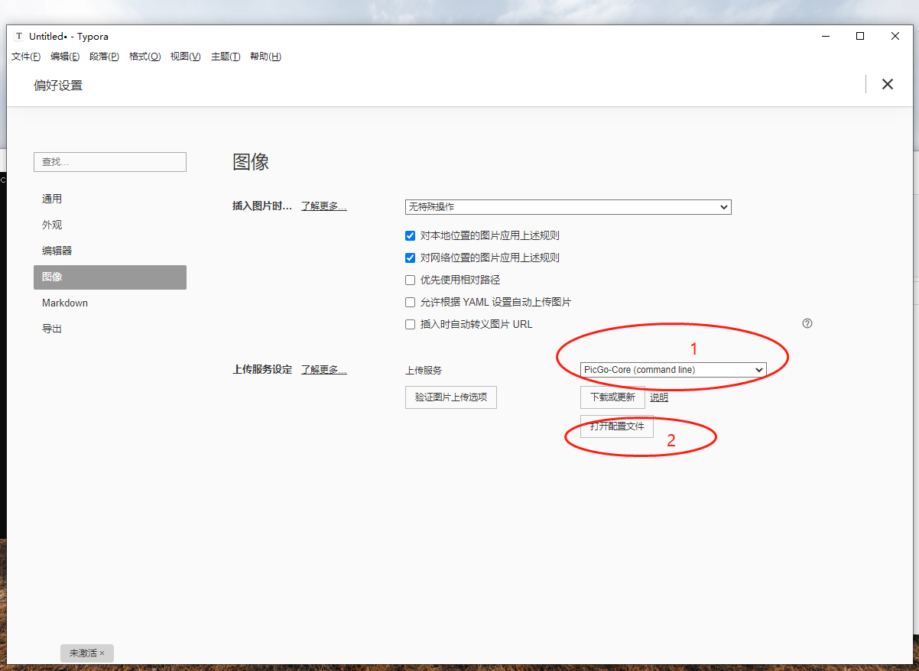The height and width of the screenshot is (671, 919).
Task: Select 图像 in the preferences sidebar
Action: pos(110,277)
